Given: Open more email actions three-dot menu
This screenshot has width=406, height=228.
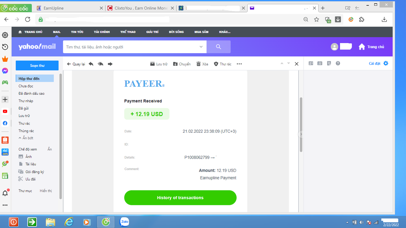Looking at the screenshot, I should [x=239, y=64].
